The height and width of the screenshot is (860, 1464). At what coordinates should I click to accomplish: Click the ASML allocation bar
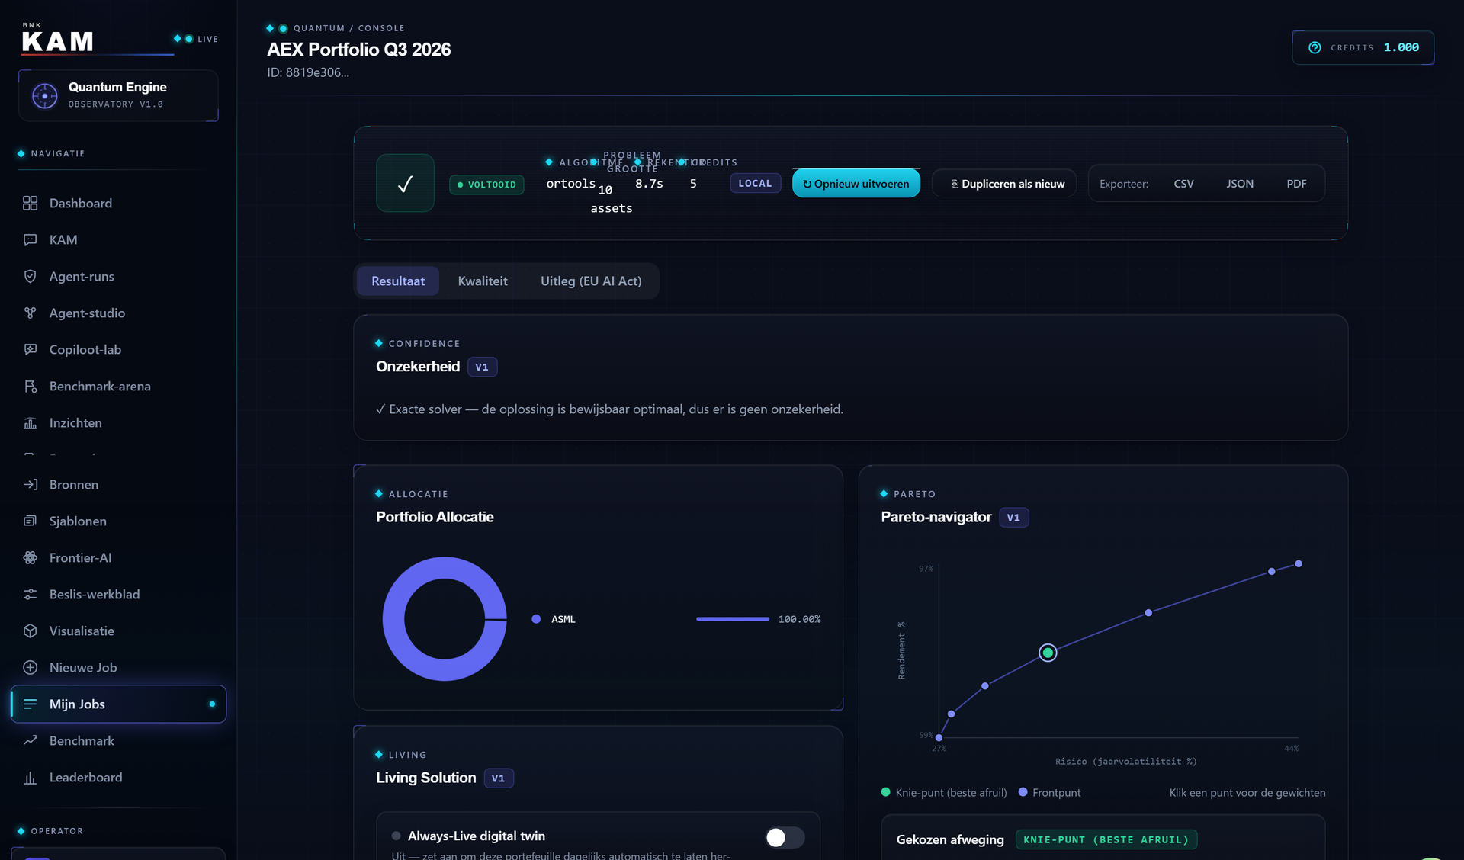point(733,619)
